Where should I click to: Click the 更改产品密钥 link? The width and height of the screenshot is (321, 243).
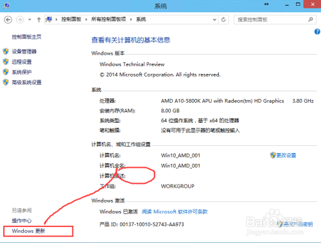(x=298, y=224)
